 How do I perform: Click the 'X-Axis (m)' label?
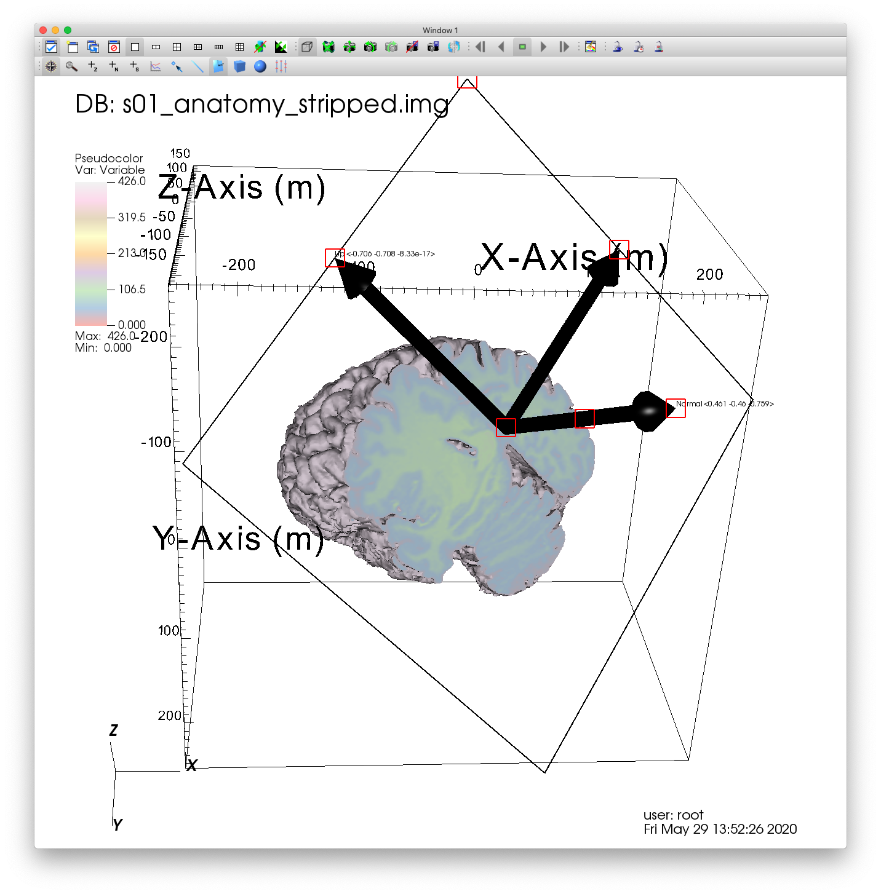575,257
